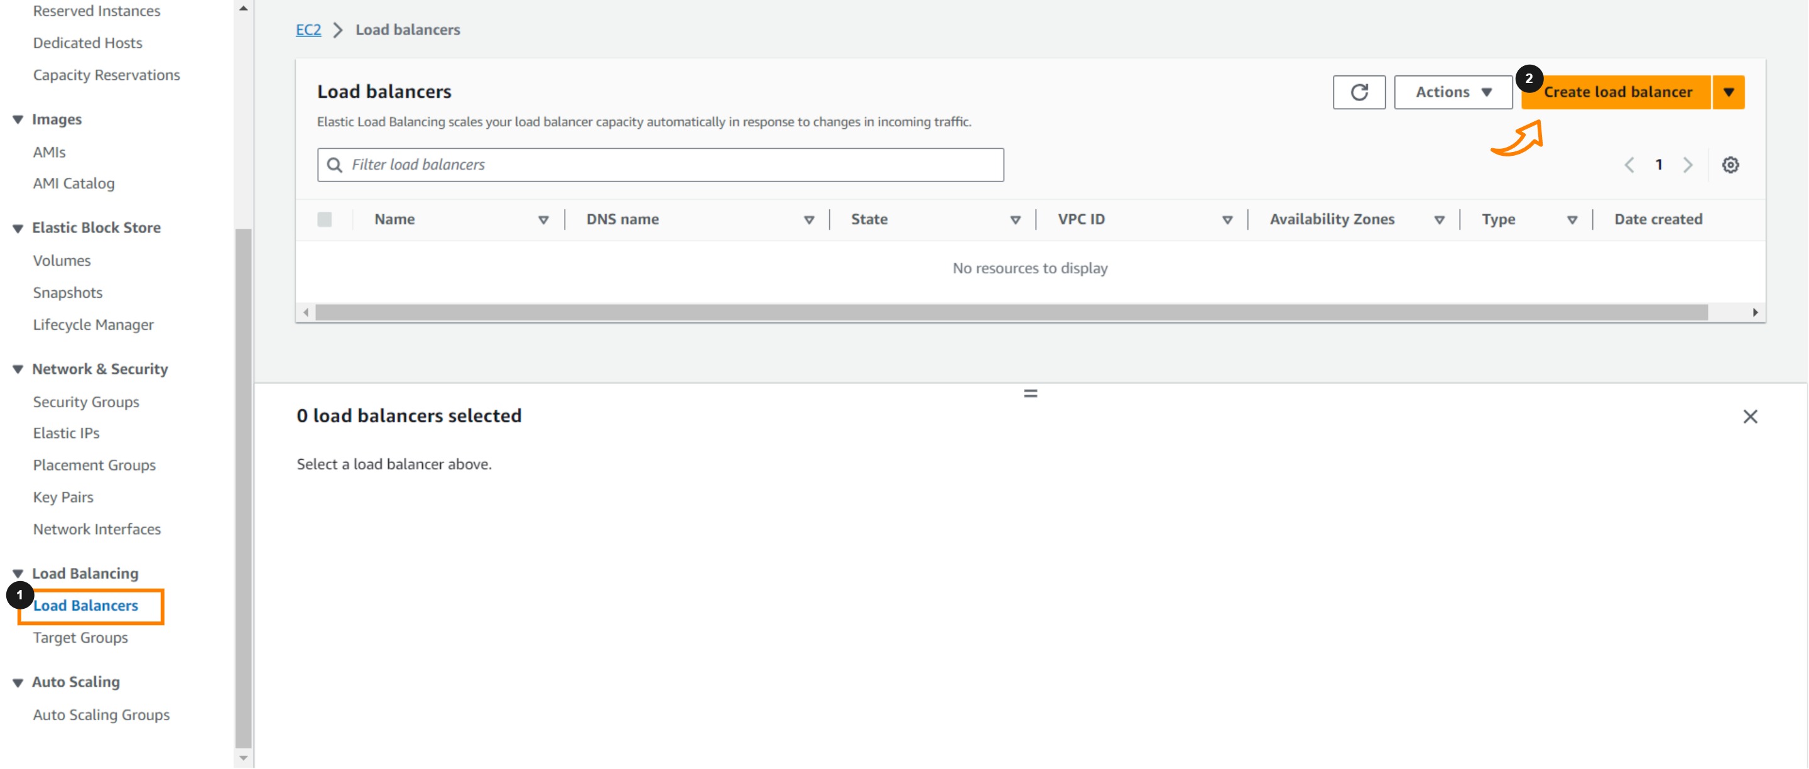The height and width of the screenshot is (769, 1809).
Task: Click the refresh load balancers icon
Action: tap(1358, 92)
